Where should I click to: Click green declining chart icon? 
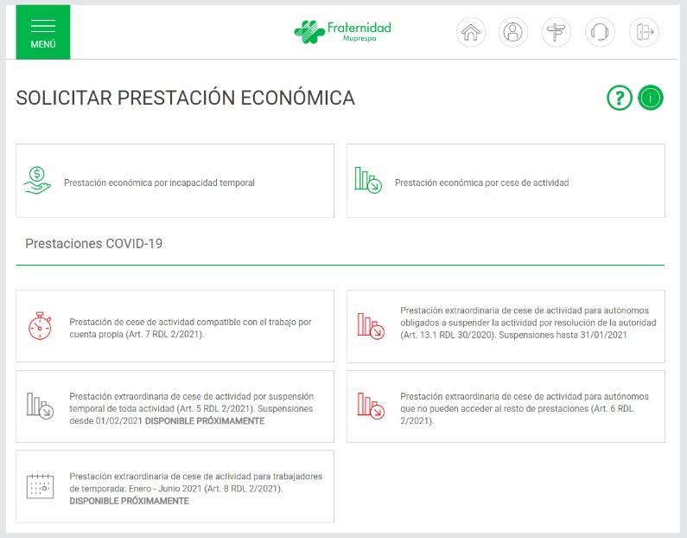(x=367, y=180)
